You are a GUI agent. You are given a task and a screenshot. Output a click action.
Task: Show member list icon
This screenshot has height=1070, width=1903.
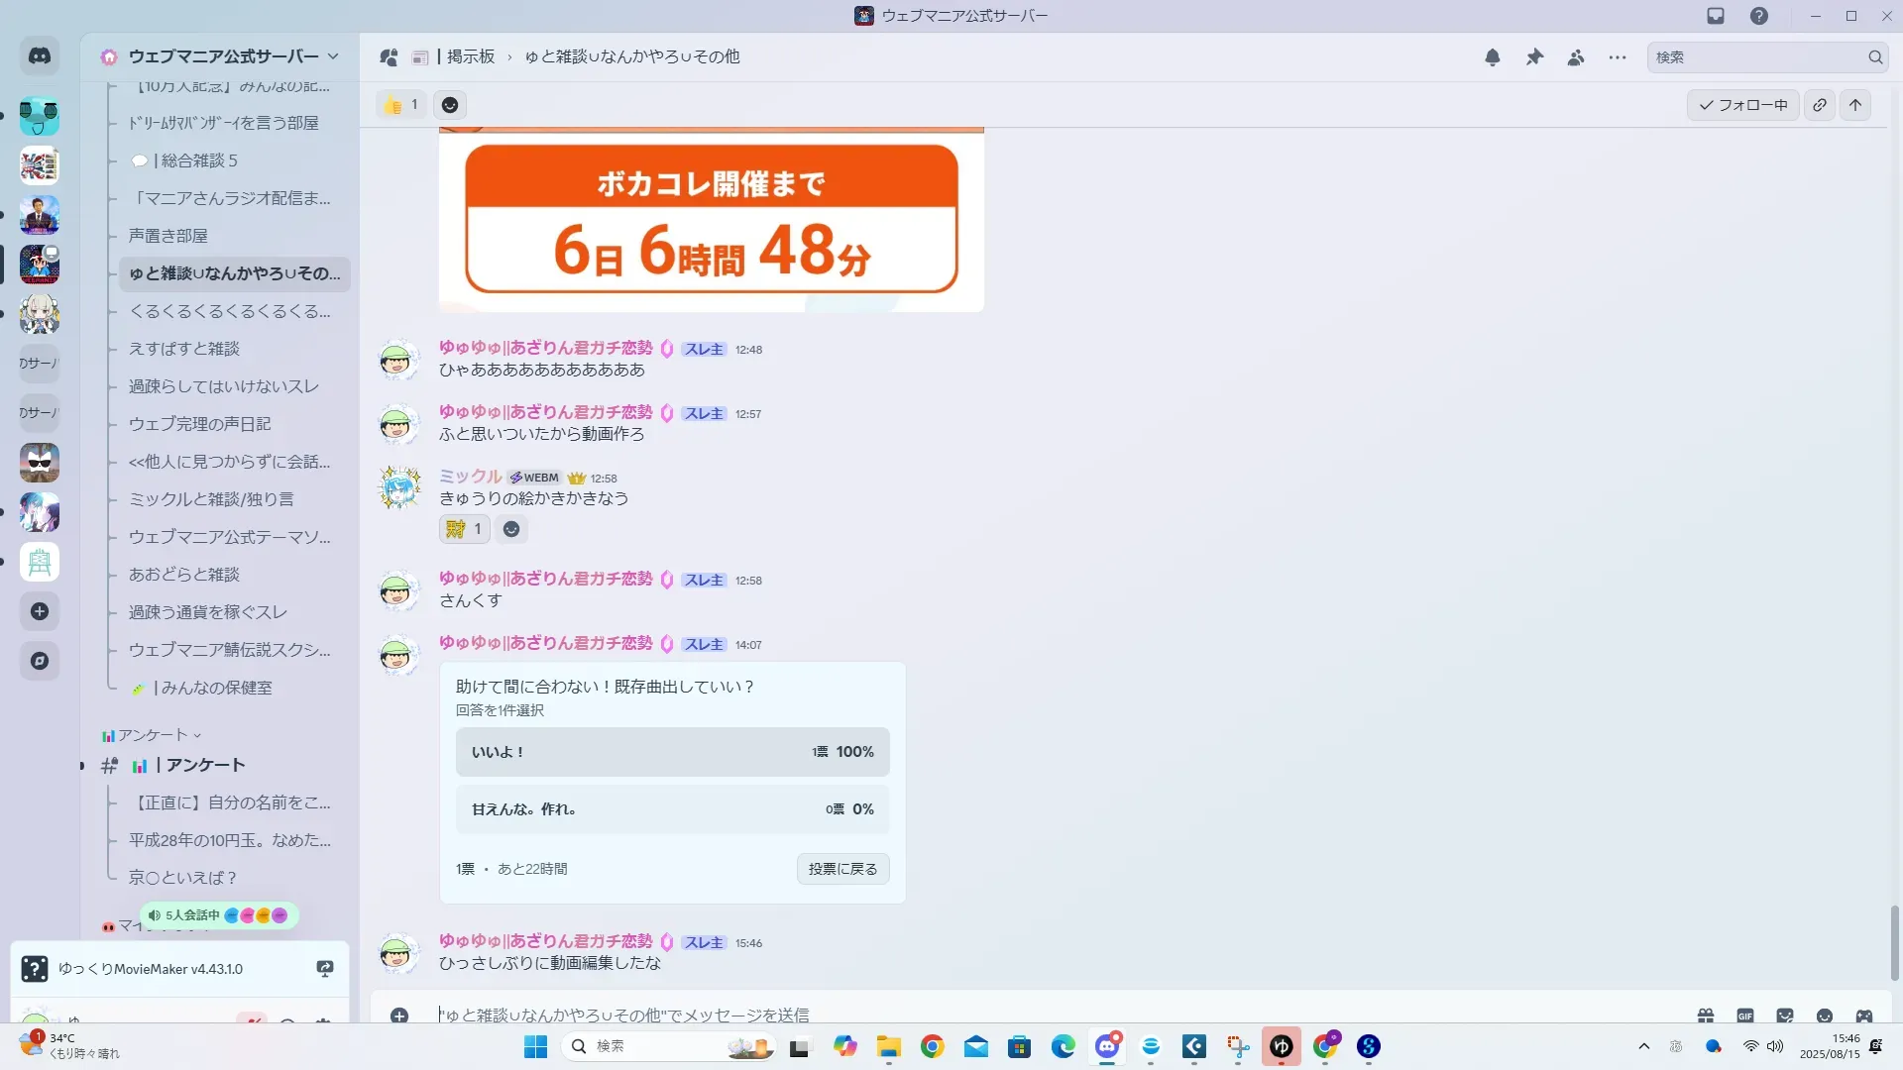pos(1576,57)
